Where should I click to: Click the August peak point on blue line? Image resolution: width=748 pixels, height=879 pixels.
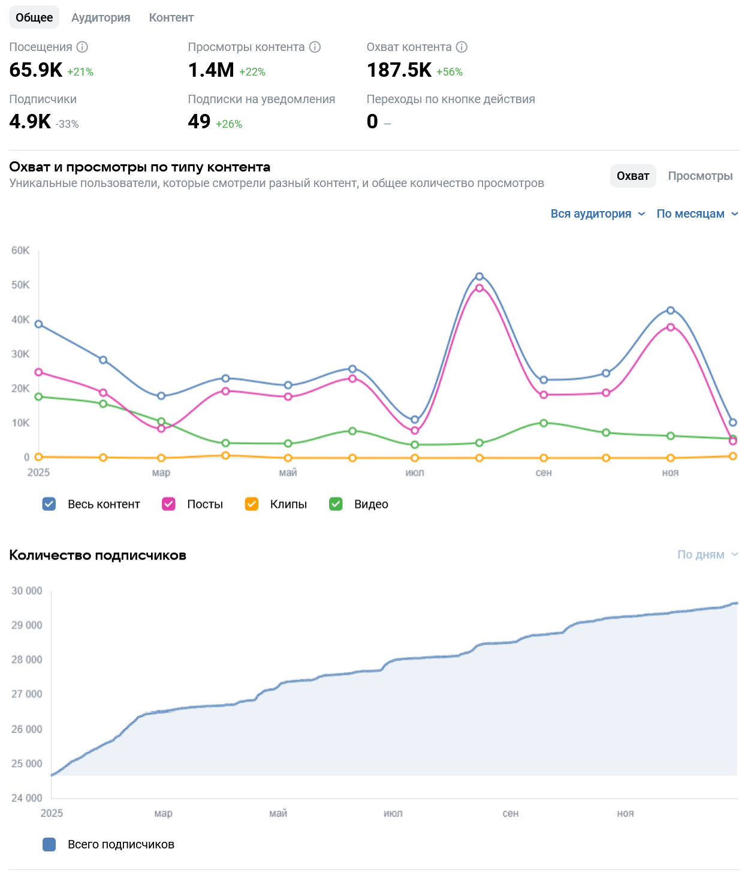[x=479, y=276]
